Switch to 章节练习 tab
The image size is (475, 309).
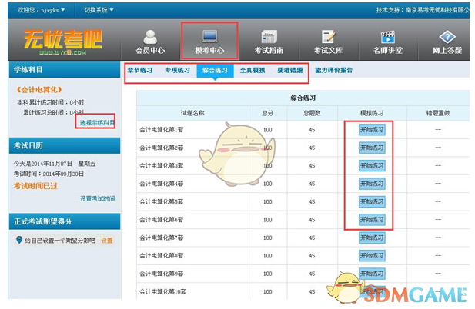tap(140, 70)
